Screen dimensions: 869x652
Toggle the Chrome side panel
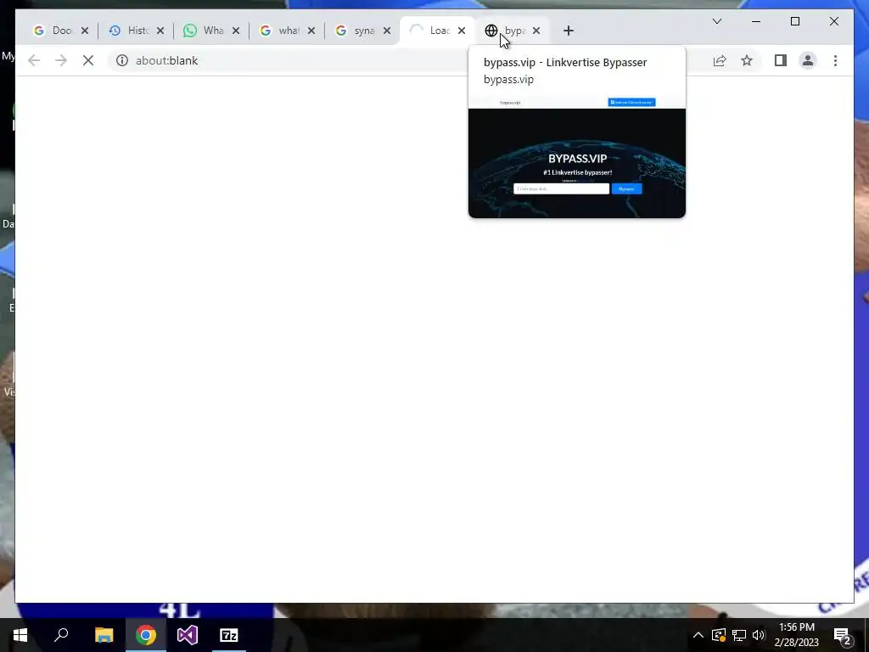point(781,60)
